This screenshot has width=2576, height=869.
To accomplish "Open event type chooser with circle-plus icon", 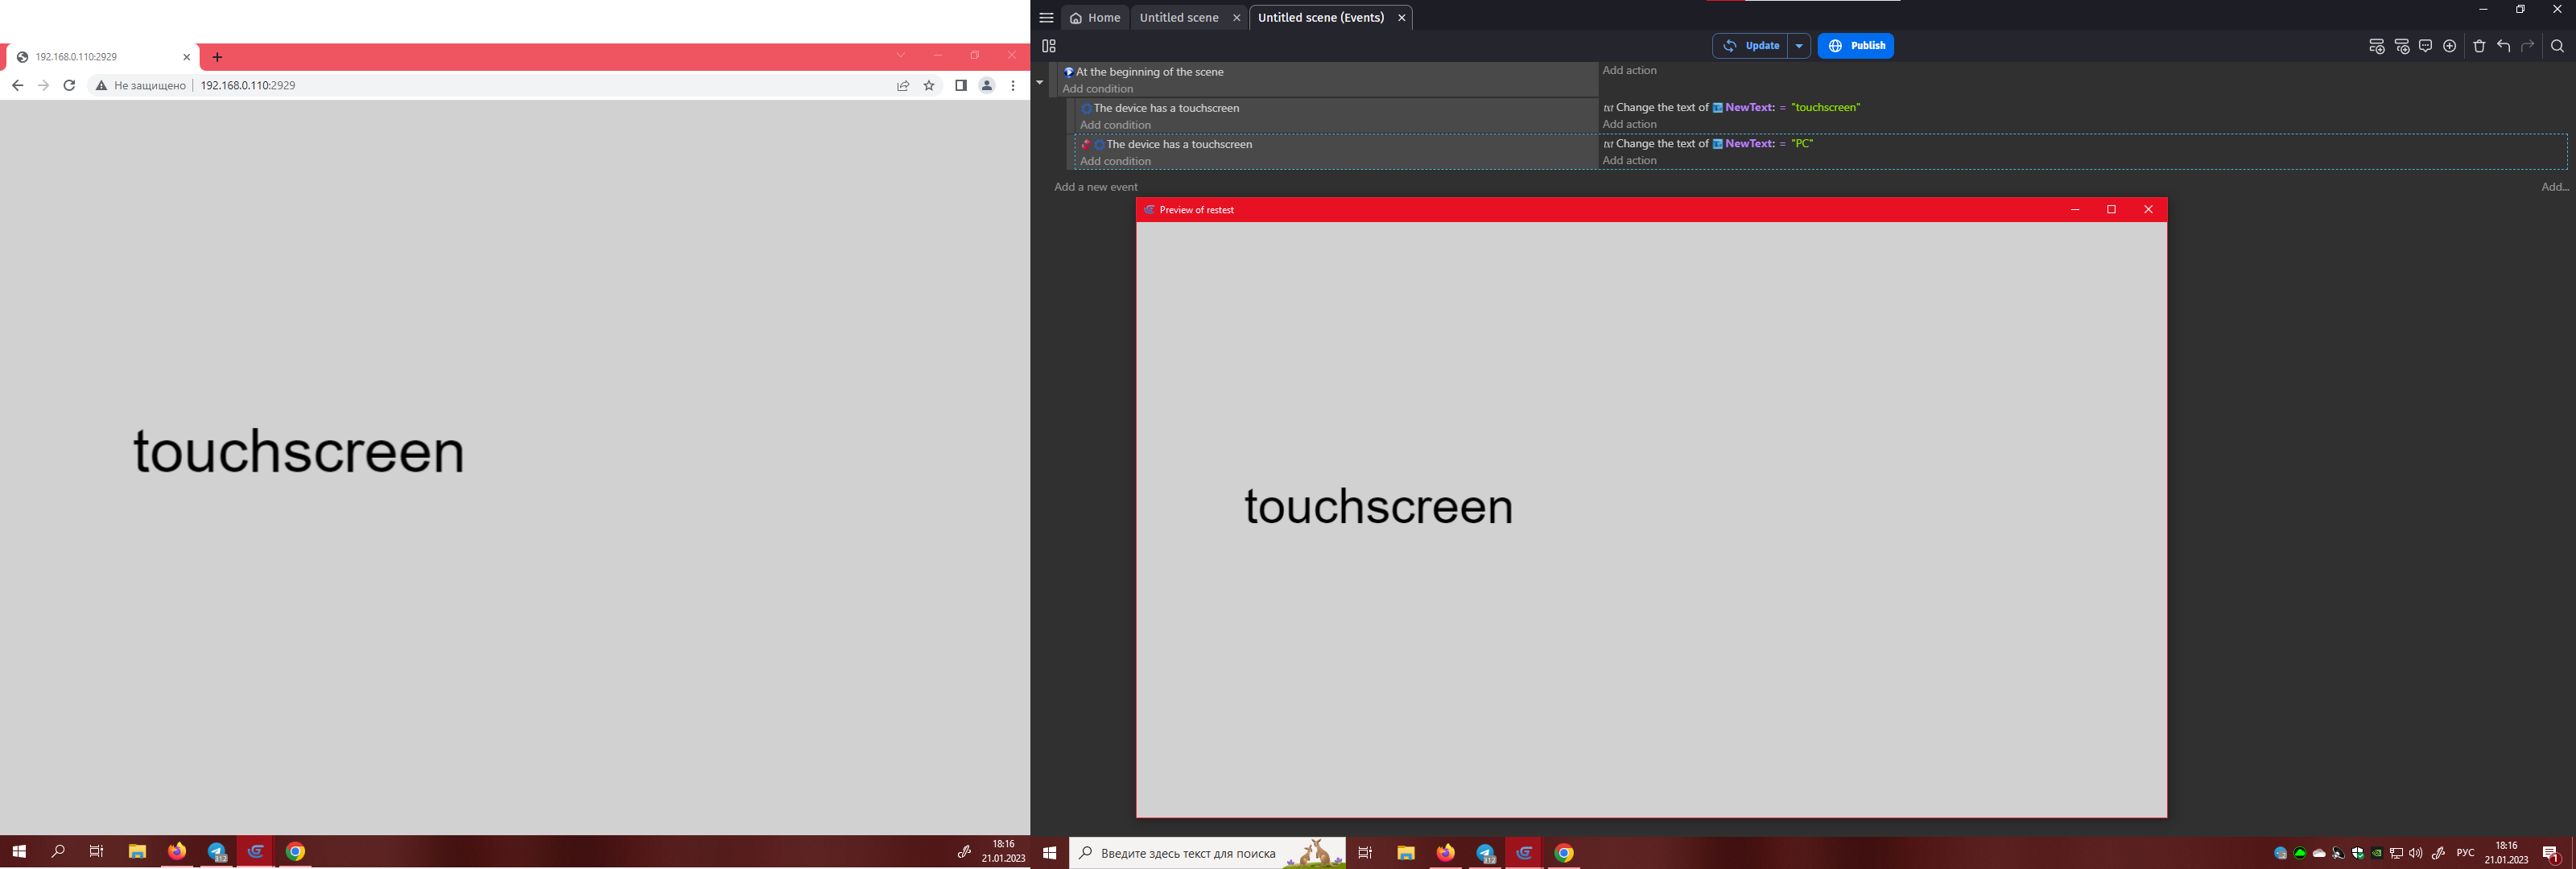I will 2450,46.
